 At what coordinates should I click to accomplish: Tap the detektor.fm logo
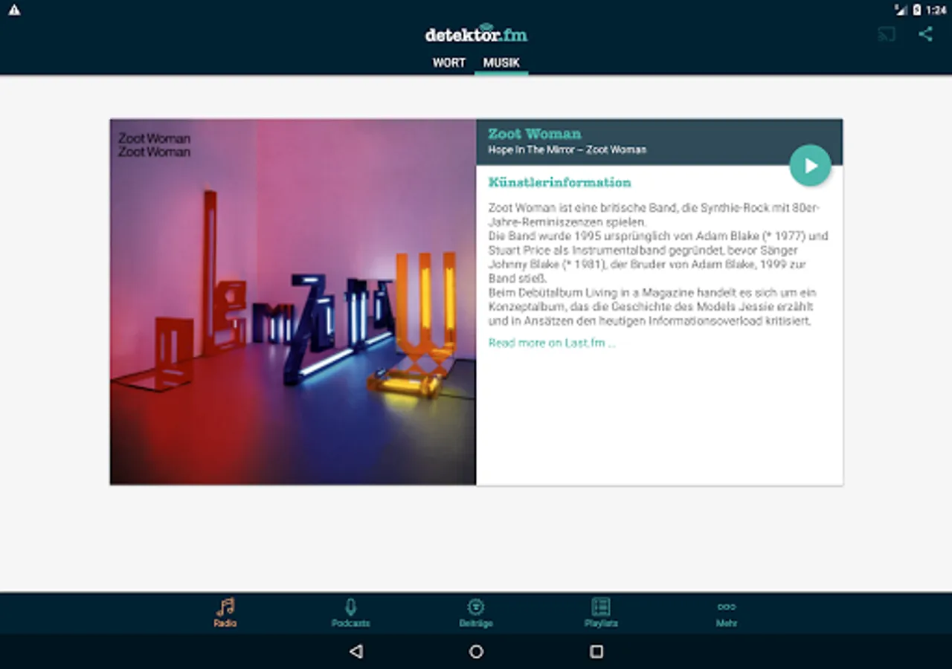click(476, 33)
